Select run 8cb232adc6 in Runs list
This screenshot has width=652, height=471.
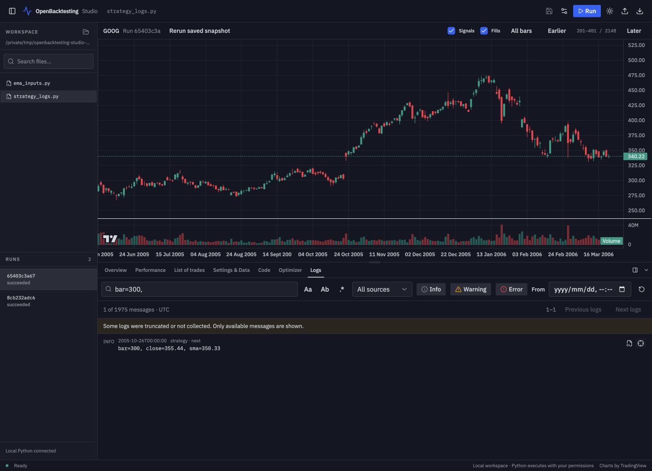pyautogui.click(x=48, y=301)
